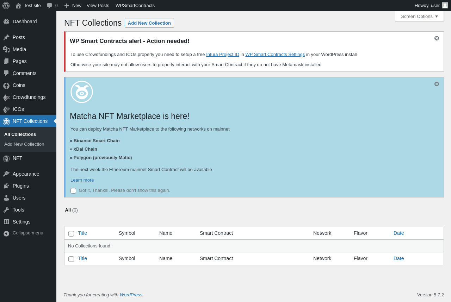Click the Settings sliders icon
Screen dimensions: 451x302
tap(6, 222)
